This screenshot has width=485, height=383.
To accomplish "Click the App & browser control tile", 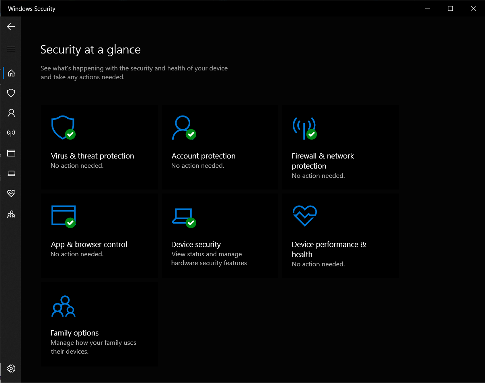I will click(x=99, y=235).
